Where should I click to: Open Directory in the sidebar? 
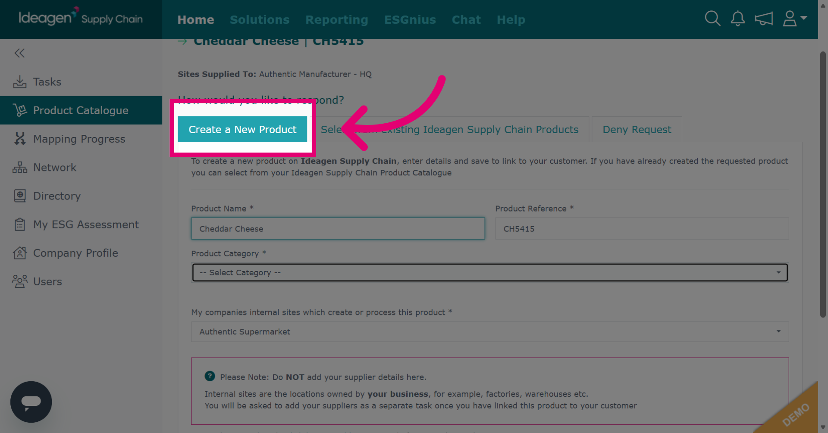click(x=81, y=196)
